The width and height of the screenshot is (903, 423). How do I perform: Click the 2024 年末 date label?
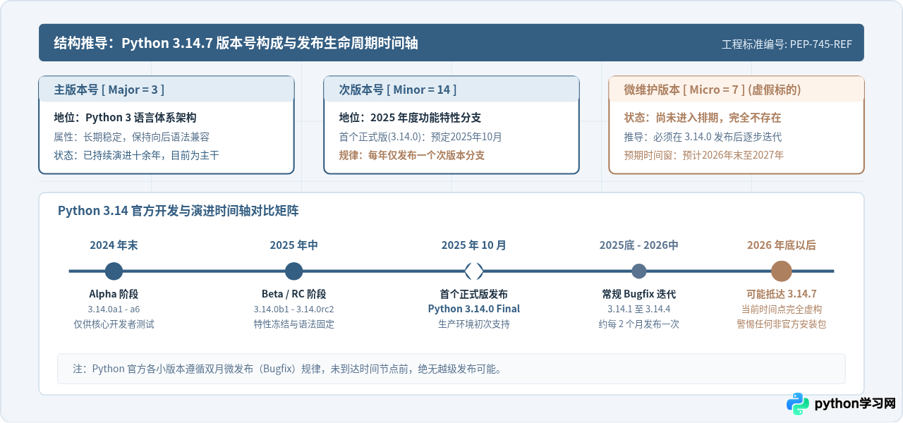coord(114,245)
